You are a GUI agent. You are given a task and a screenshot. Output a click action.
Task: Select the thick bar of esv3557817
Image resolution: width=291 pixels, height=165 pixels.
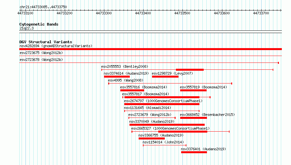pos(162,97)
